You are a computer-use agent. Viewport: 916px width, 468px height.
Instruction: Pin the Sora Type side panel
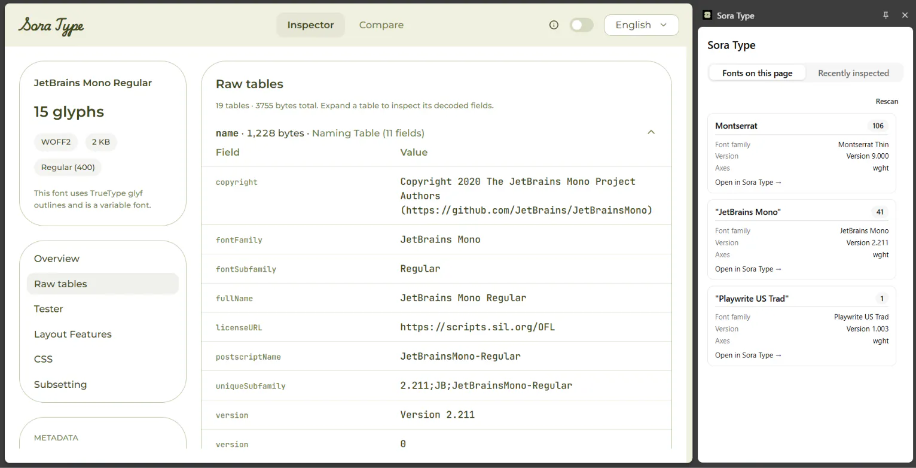point(886,16)
